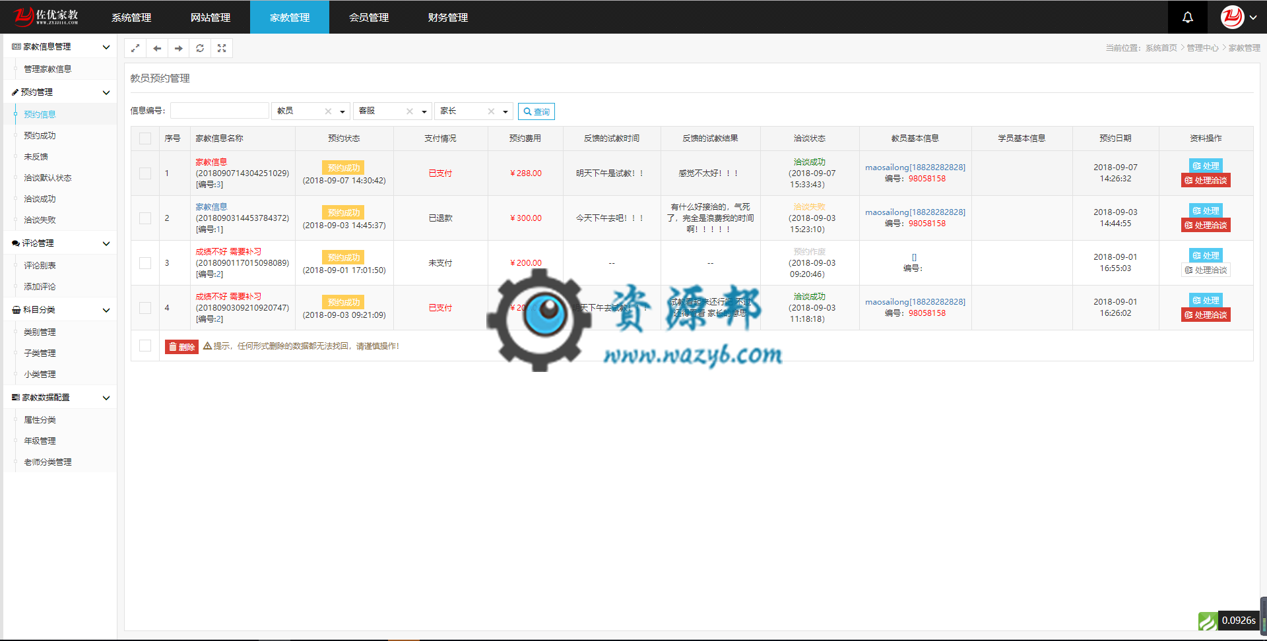Focus the 信息编号 input field
Image resolution: width=1267 pixels, height=641 pixels.
[220, 111]
